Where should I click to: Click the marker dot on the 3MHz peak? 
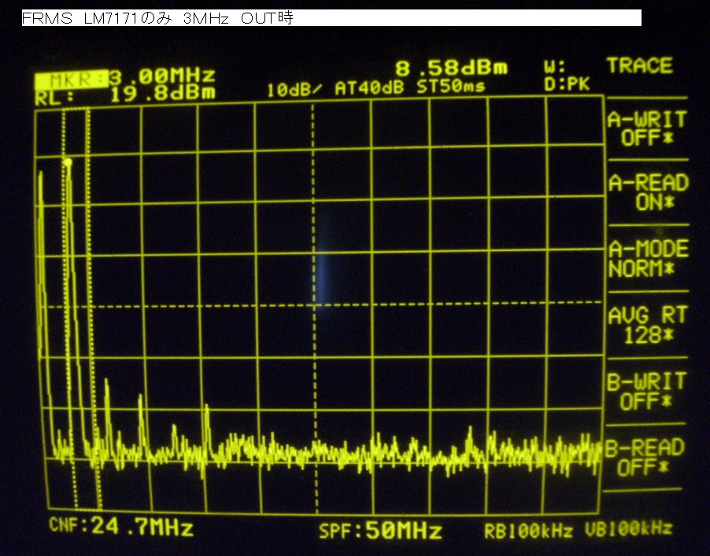tap(68, 161)
